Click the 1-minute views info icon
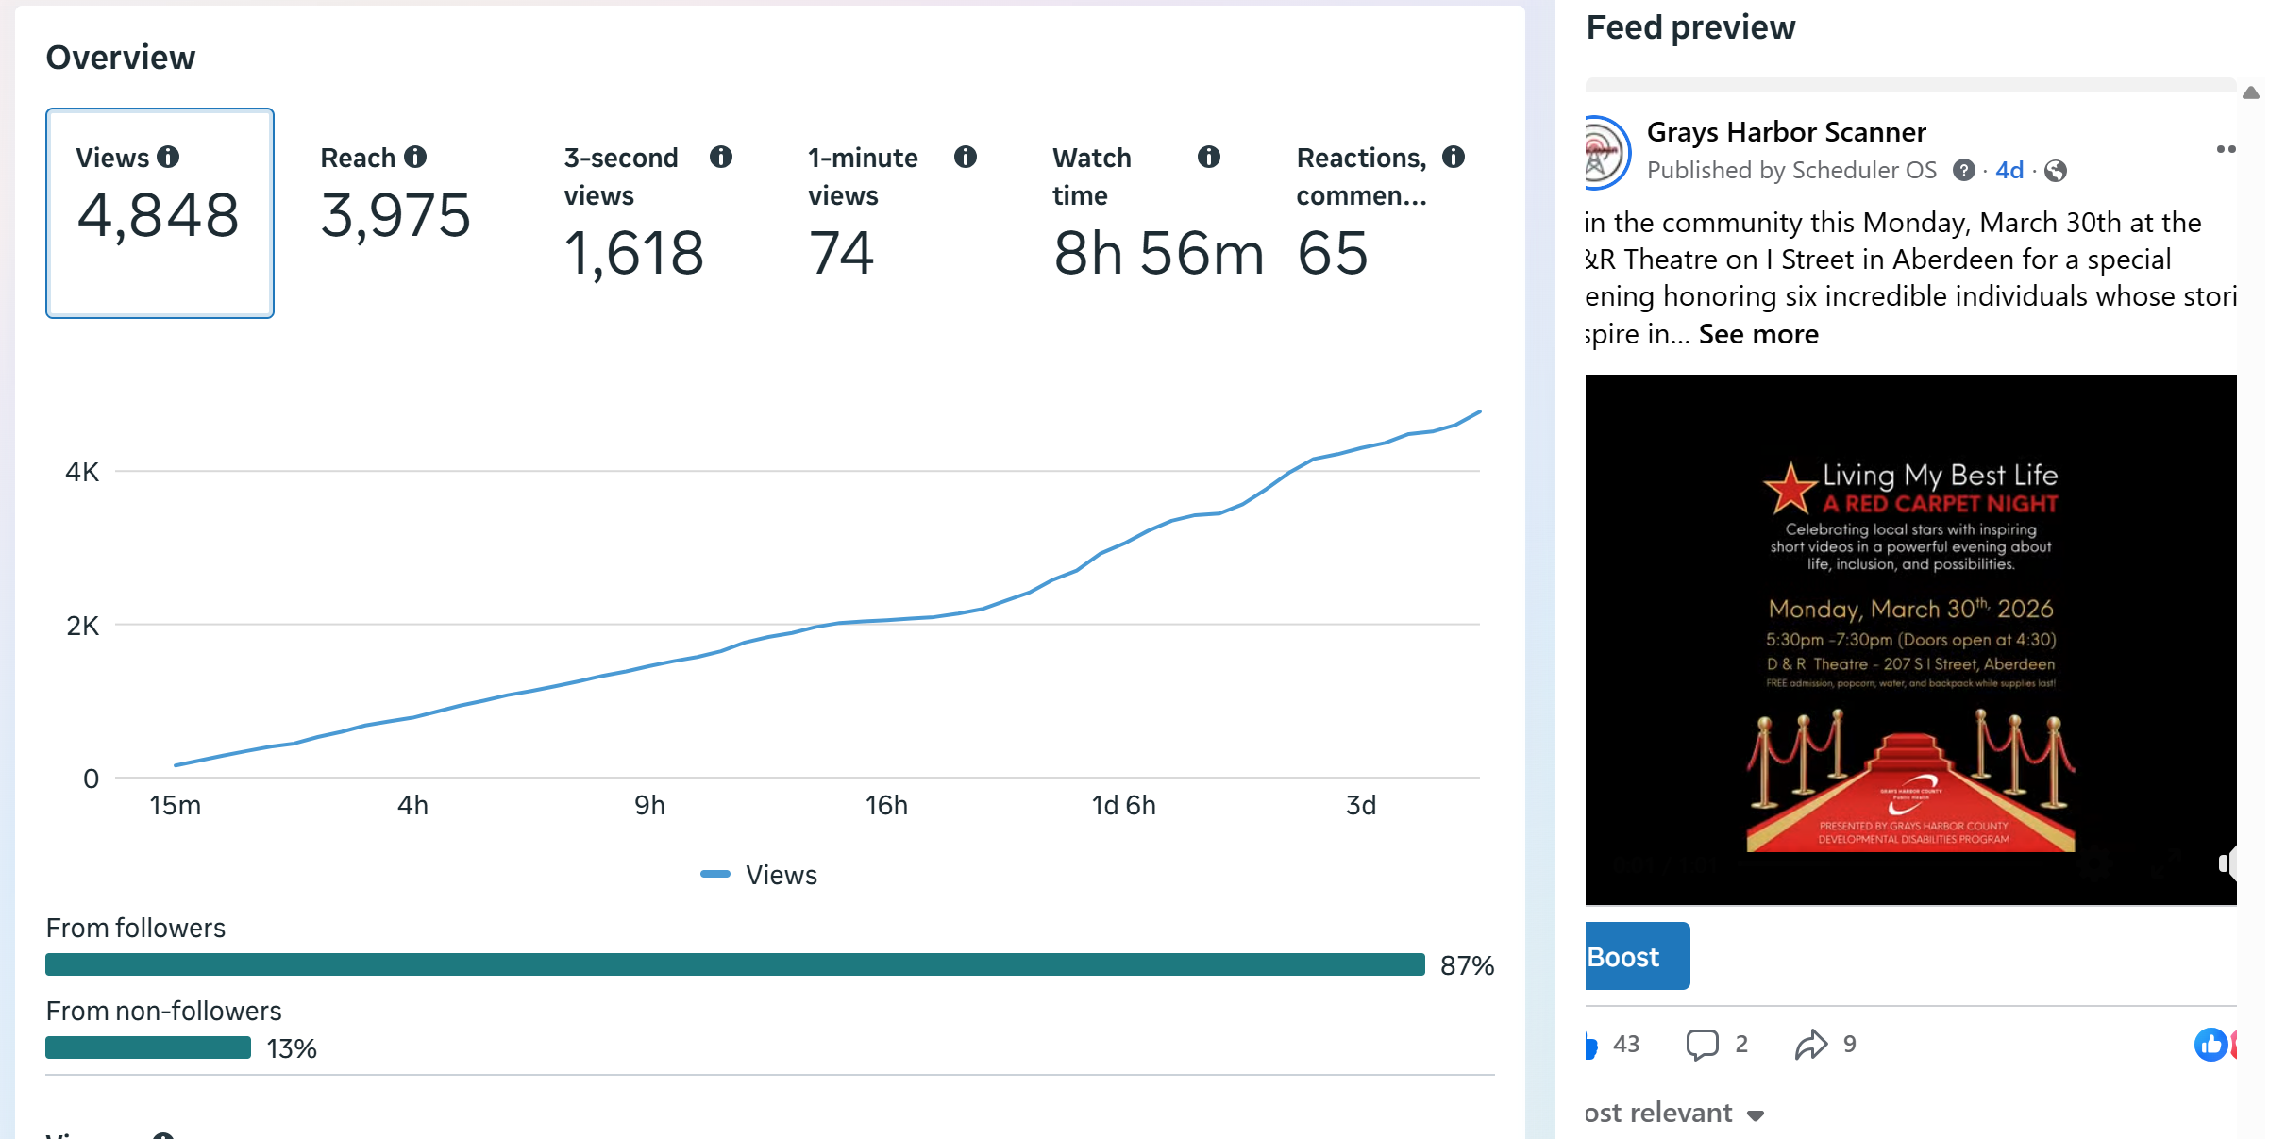 (x=965, y=157)
